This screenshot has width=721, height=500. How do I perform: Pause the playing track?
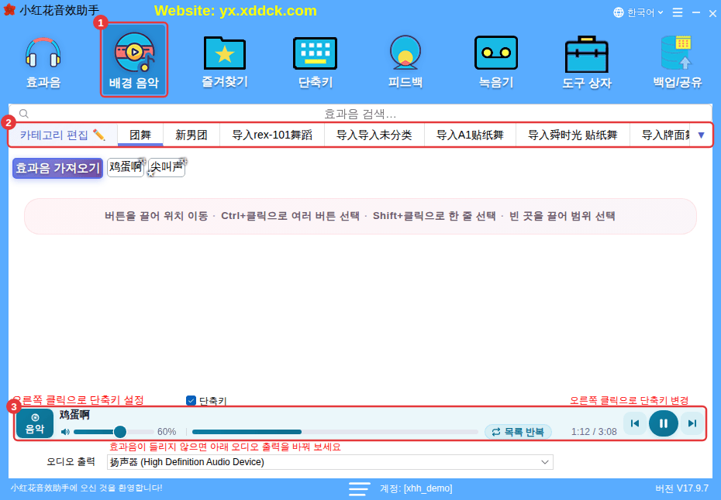point(663,423)
